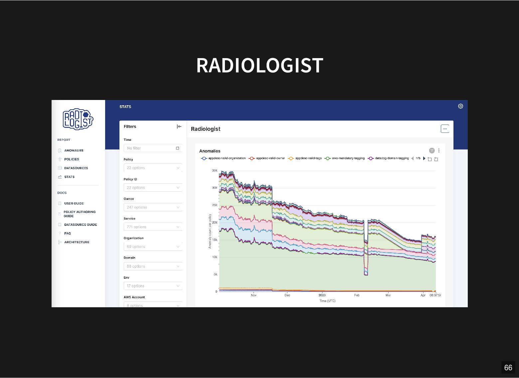This screenshot has height=378, width=519.
Task: Toggle datadog-domain-tagging legend series
Action: pyautogui.click(x=388, y=158)
